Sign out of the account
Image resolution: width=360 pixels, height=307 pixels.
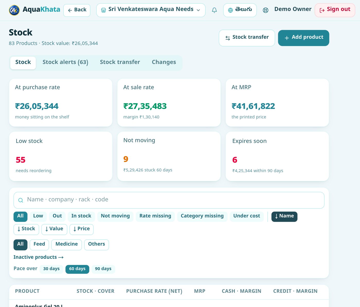point(335,10)
